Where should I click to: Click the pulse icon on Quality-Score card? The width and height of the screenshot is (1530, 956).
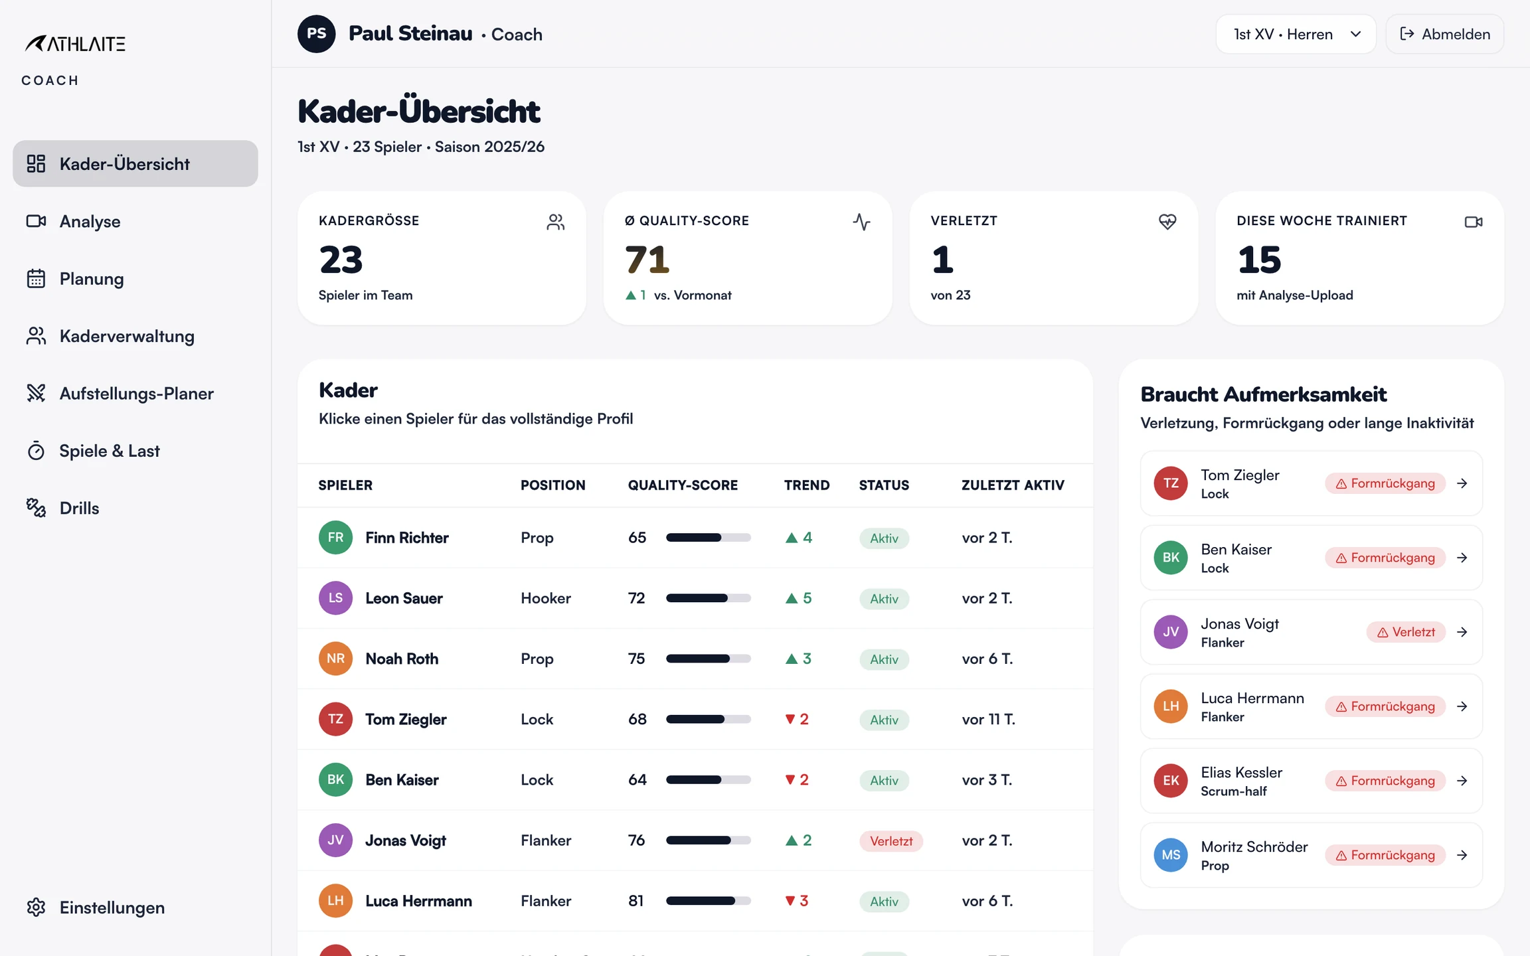point(861,222)
